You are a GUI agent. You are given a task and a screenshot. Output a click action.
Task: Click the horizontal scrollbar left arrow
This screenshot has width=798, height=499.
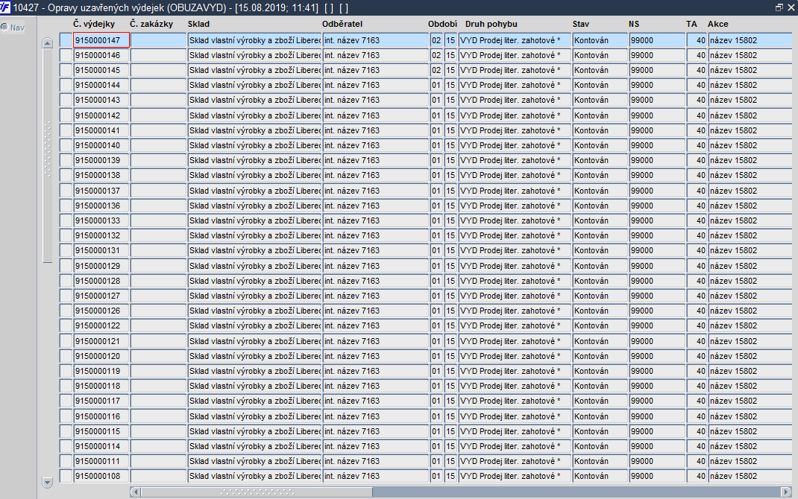click(x=136, y=492)
